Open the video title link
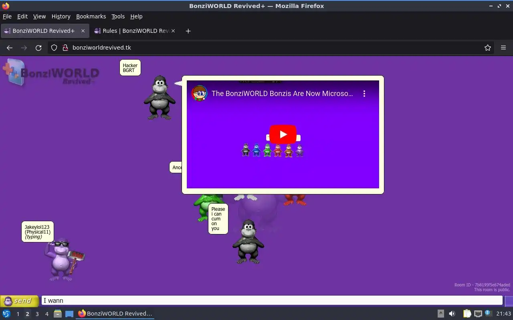 282,94
